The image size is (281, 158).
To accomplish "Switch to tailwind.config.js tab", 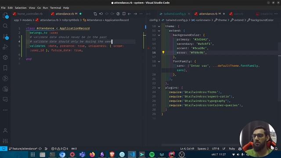I will [x=175, y=14].
